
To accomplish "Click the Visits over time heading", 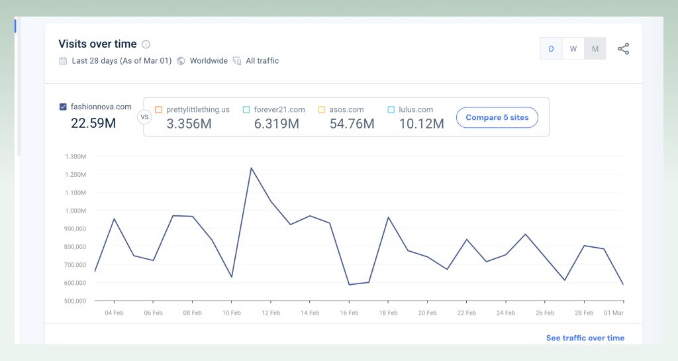I will click(x=98, y=44).
